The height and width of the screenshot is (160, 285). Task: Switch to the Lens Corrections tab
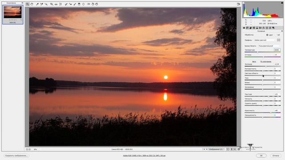pyautogui.click(x=260, y=28)
